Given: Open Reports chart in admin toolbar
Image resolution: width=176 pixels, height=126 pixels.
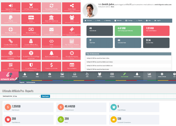Looking at the screenshot, I should click(x=150, y=75).
